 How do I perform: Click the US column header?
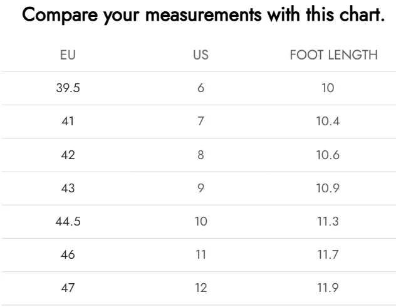tap(201, 55)
